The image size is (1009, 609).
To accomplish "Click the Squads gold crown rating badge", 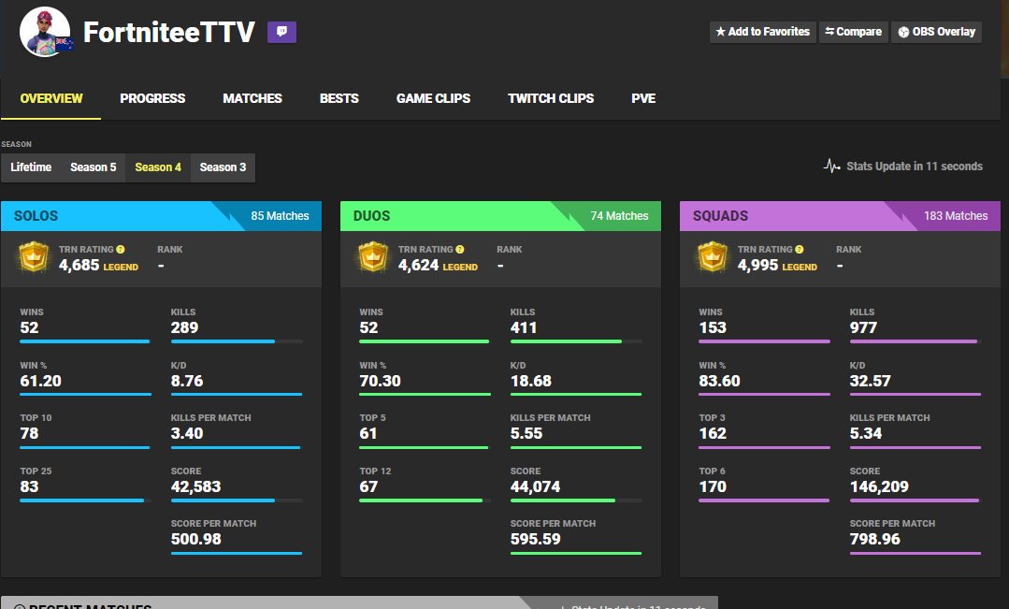I will 713,257.
